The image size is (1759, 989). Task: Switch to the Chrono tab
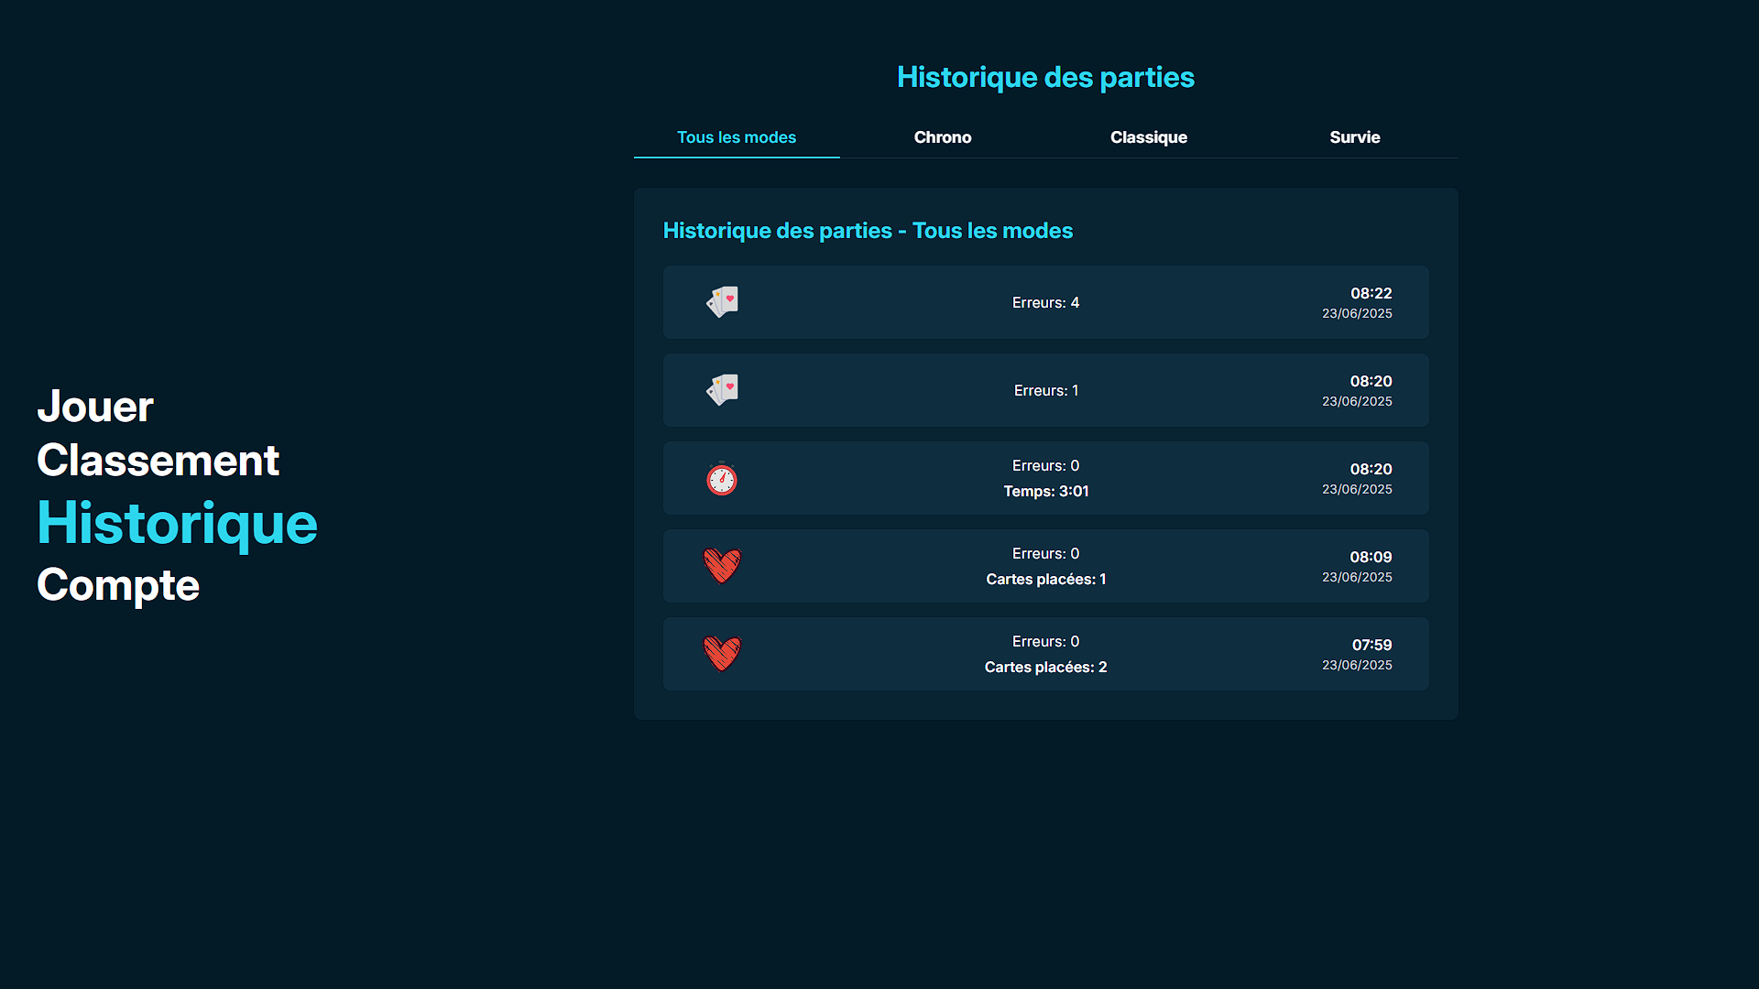pos(942,137)
